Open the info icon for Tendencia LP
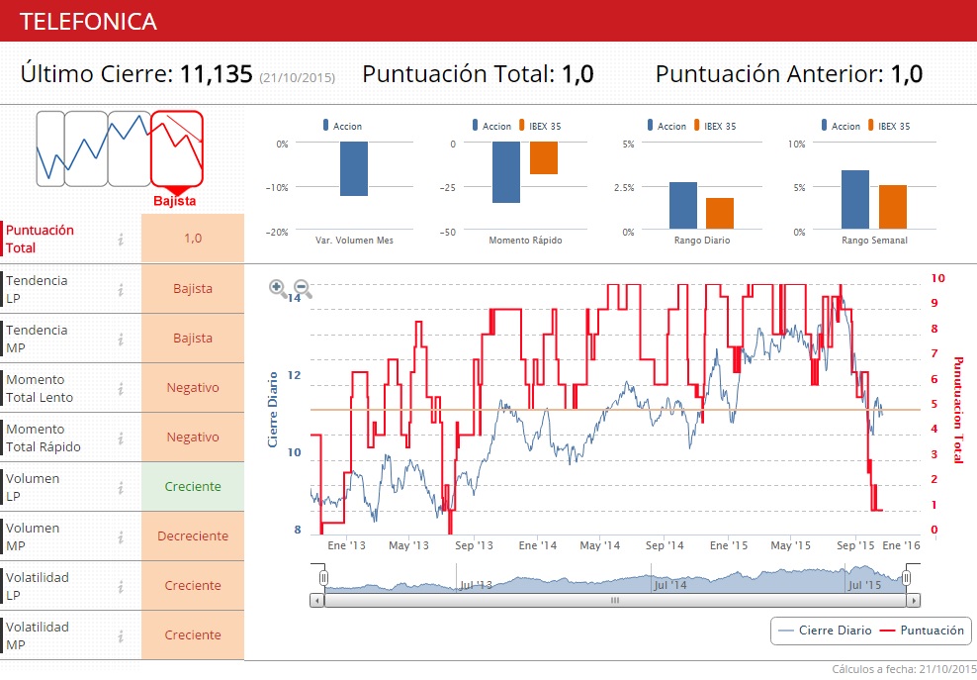 point(121,289)
